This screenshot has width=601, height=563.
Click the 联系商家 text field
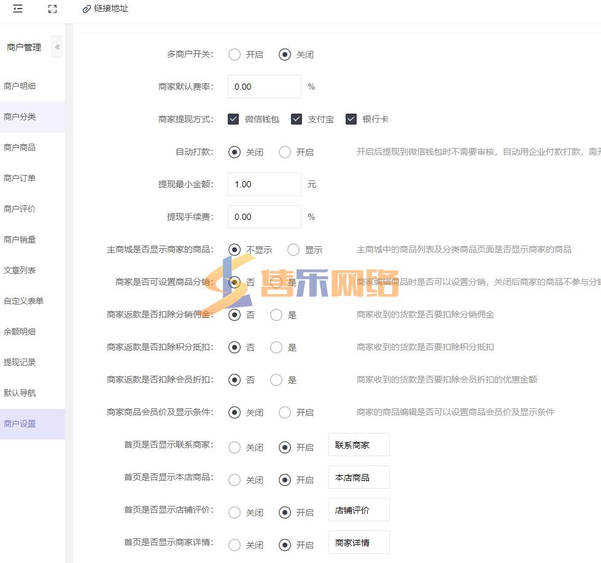click(359, 445)
